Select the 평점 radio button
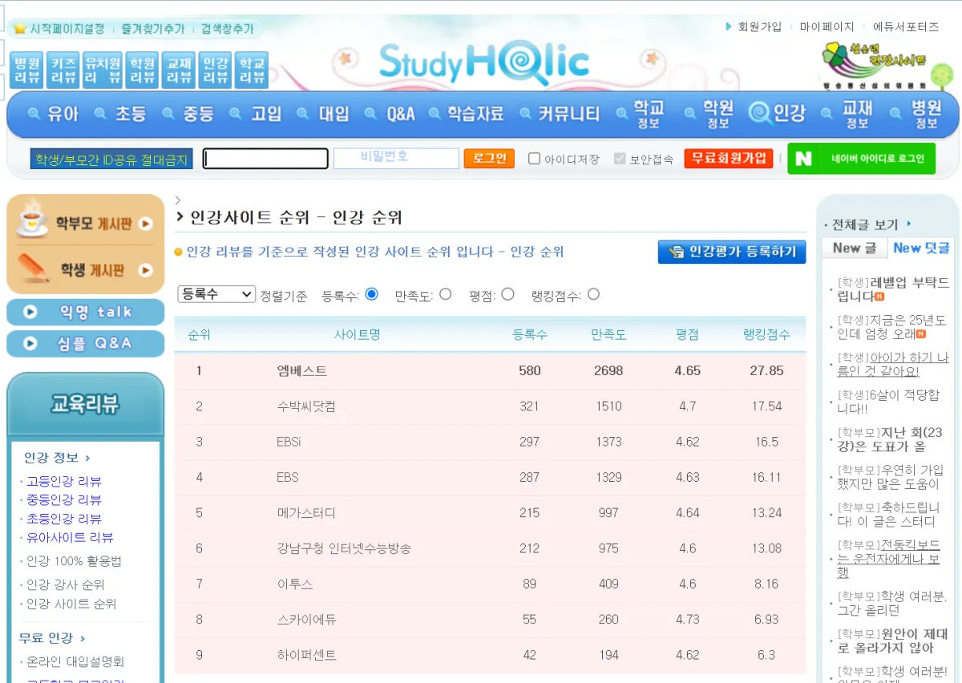 [507, 294]
